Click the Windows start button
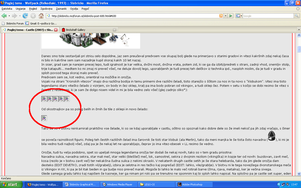Viewport: 301px width, 188px height. pyautogui.click(x=11, y=185)
